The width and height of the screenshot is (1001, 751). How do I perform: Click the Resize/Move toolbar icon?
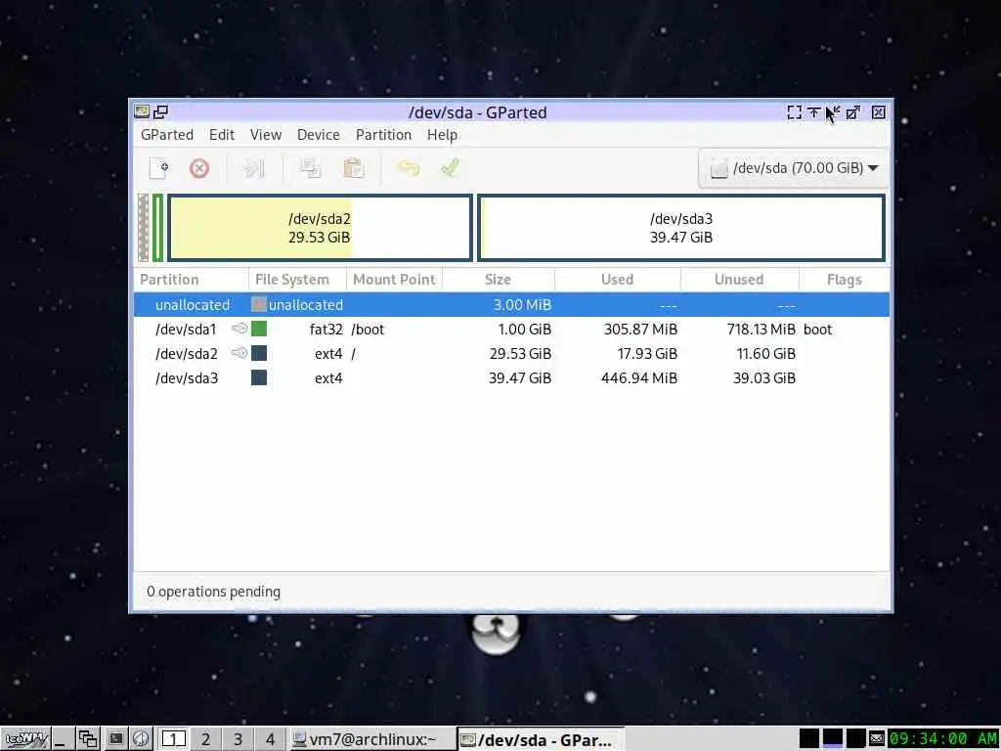[253, 168]
